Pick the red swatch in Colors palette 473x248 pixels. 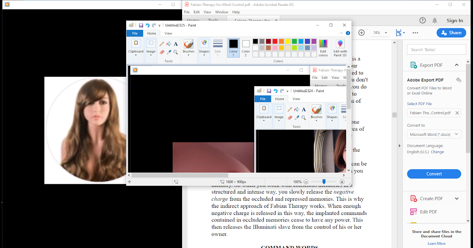pos(275,41)
